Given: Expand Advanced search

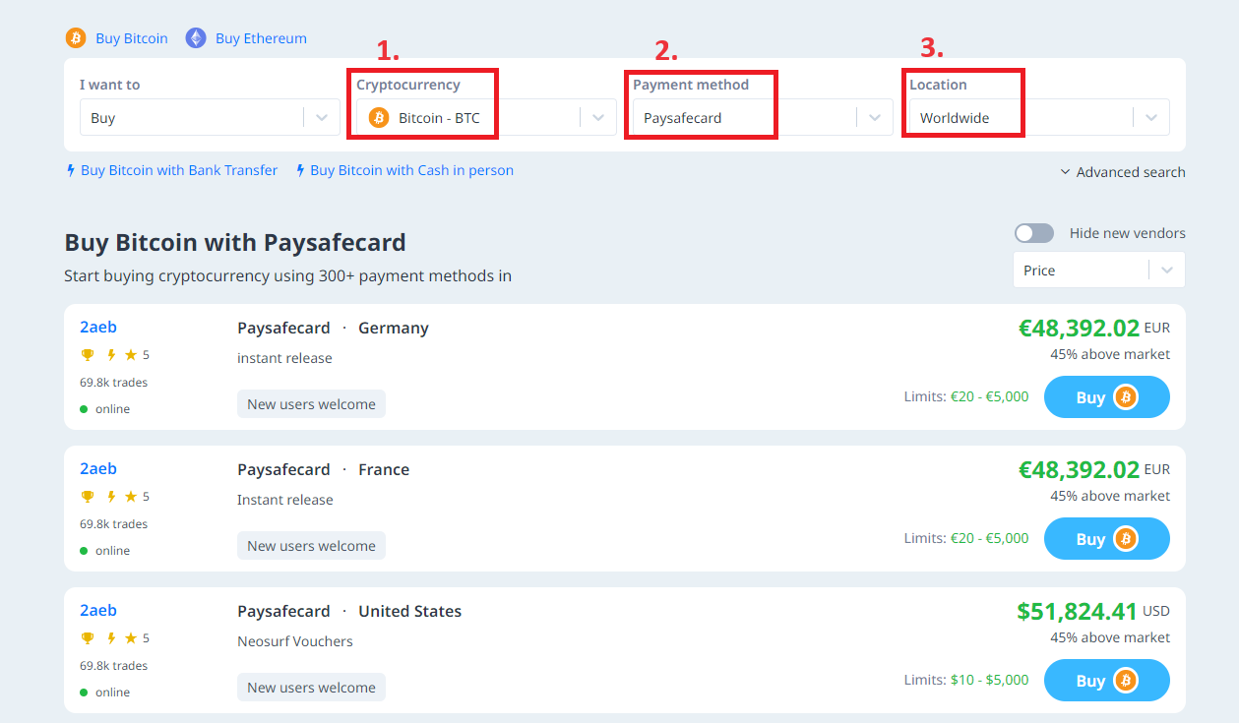Looking at the screenshot, I should pos(1123,172).
